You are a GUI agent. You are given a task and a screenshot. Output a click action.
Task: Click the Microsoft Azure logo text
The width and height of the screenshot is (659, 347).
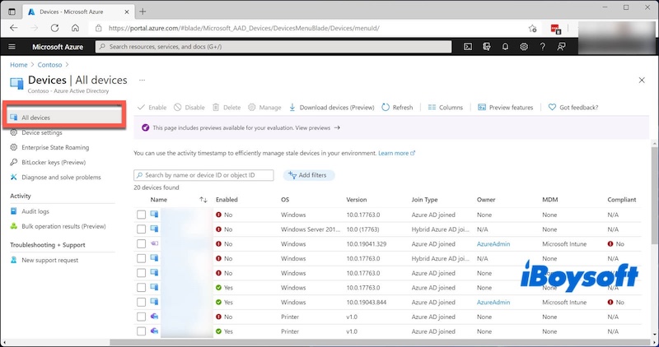click(58, 47)
